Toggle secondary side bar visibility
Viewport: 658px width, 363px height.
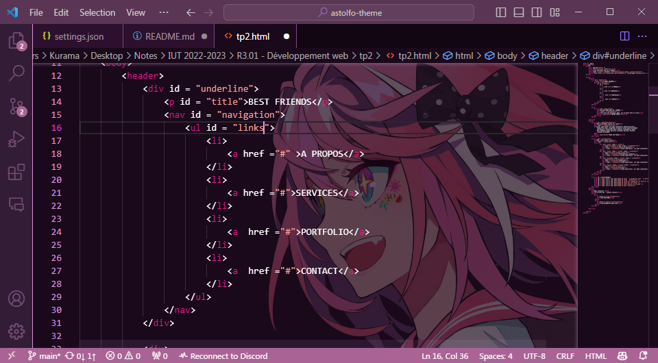click(x=537, y=12)
